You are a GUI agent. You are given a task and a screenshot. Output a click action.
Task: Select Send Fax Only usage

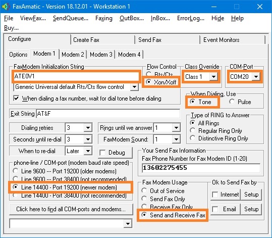coord(144,199)
